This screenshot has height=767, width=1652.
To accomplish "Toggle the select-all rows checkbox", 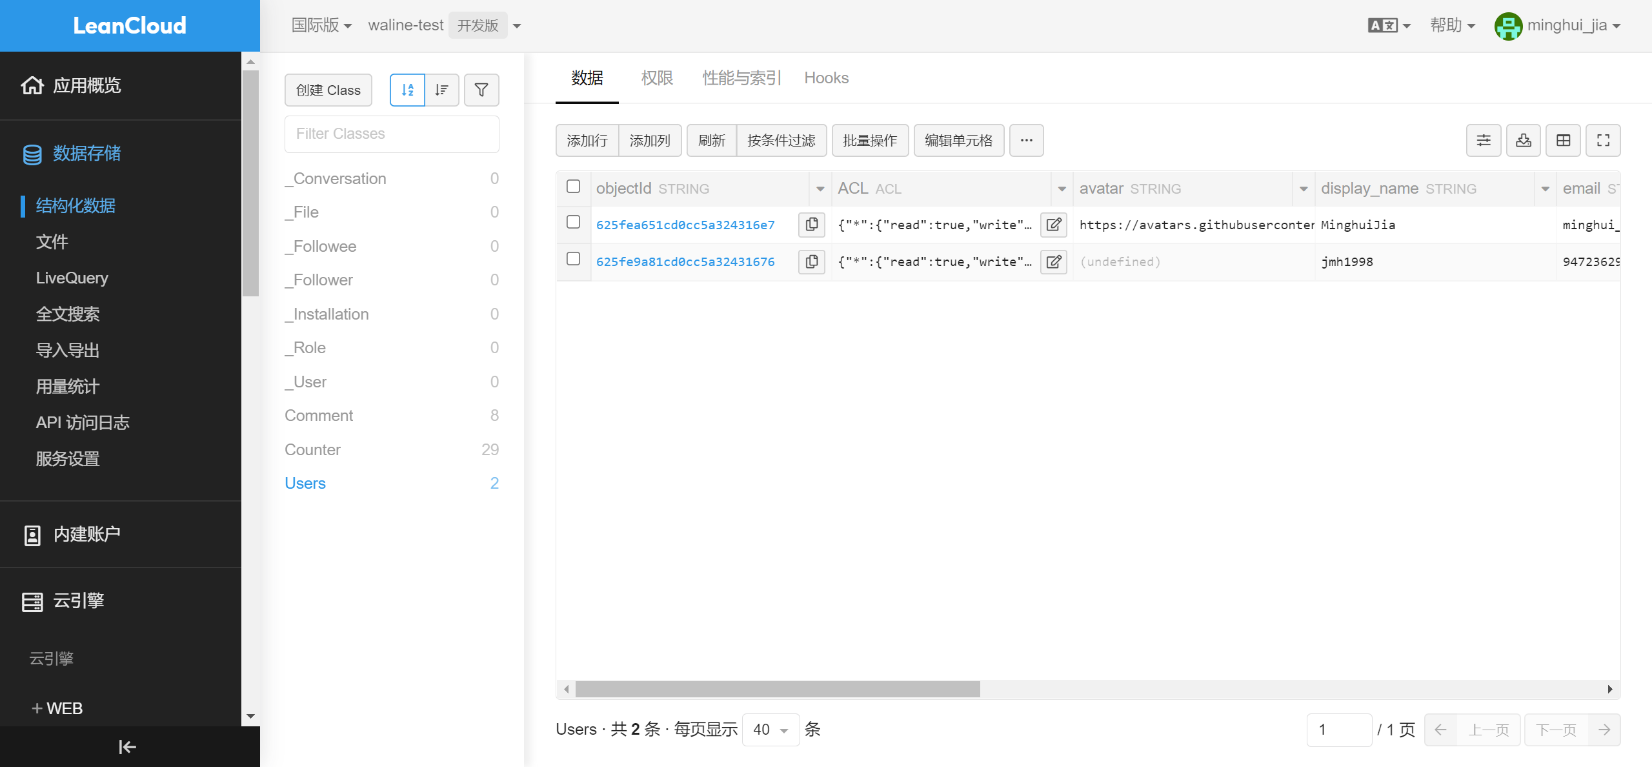I will 573,186.
